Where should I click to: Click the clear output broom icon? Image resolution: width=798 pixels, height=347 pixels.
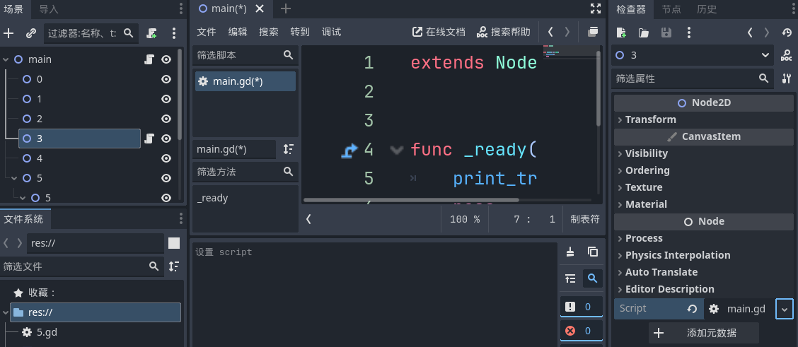tap(571, 252)
